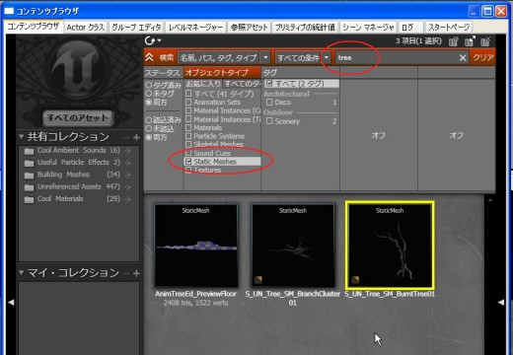Click folder icon beside Cool Ambient Sounds
The image size is (513, 355).
coord(29,151)
